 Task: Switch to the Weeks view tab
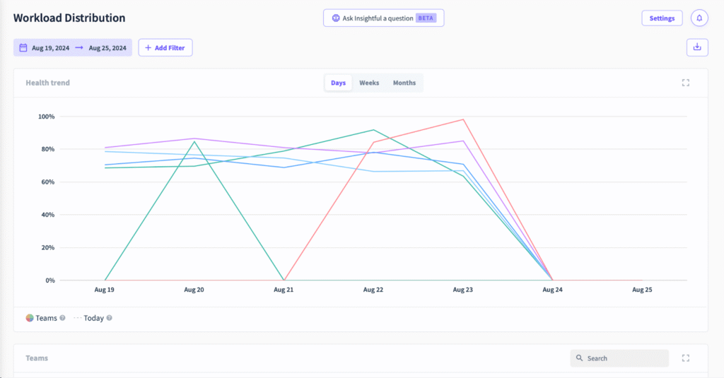tap(369, 83)
